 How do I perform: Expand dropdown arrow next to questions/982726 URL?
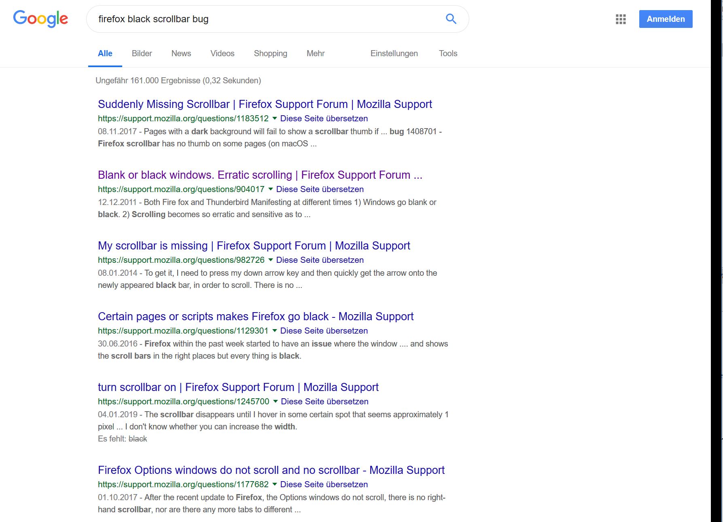coord(271,260)
